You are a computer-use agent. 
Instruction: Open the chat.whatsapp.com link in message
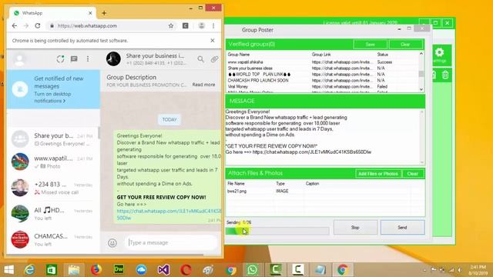click(169, 215)
